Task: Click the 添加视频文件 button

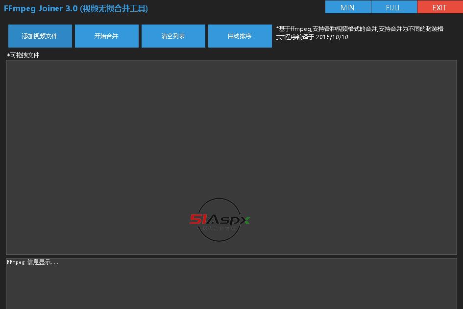Action: tap(40, 36)
